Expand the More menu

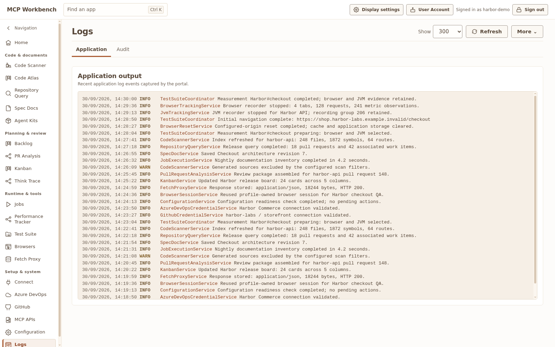pyautogui.click(x=527, y=32)
